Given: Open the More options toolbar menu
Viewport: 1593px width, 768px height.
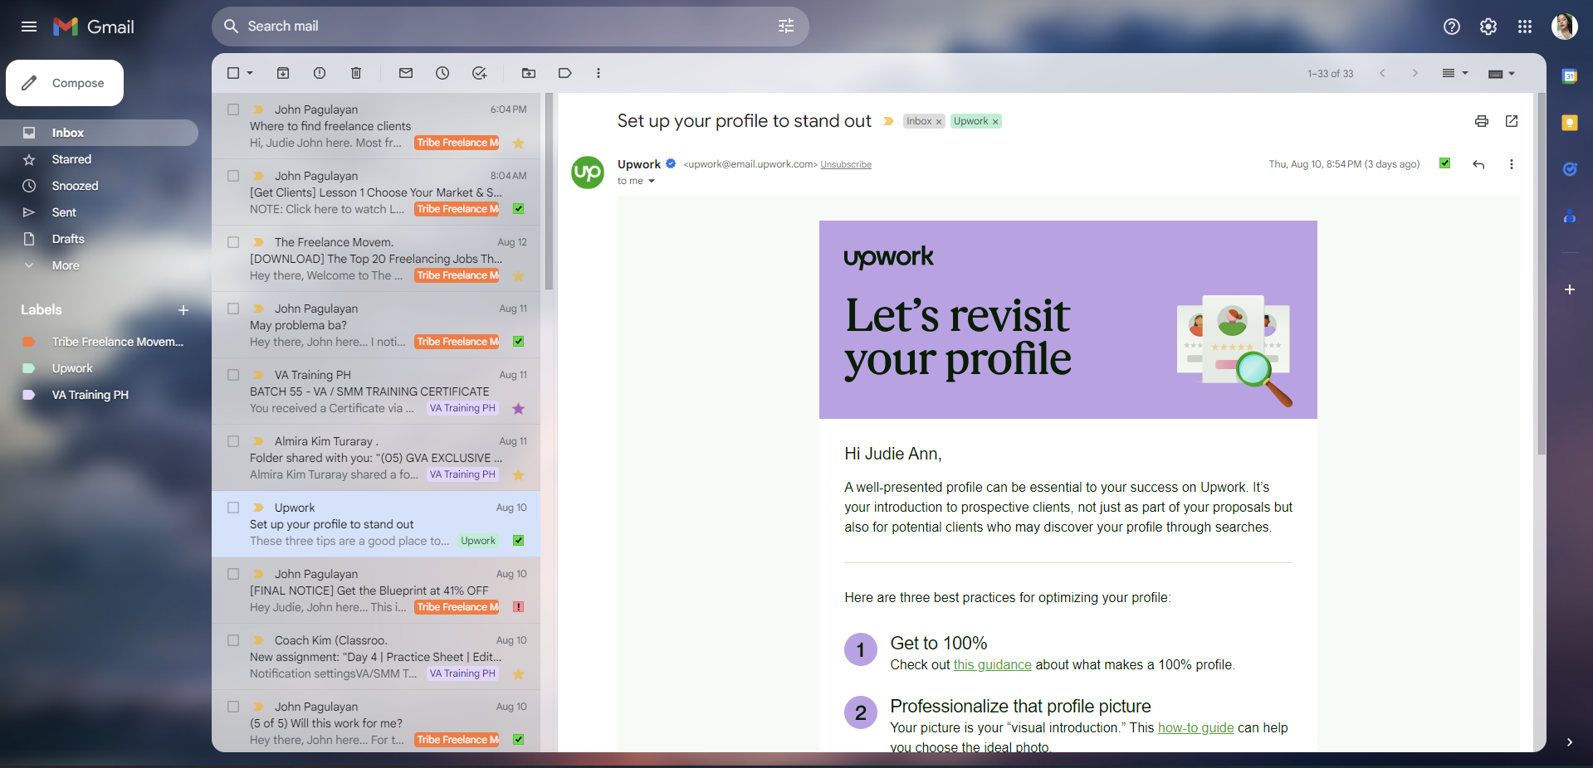Looking at the screenshot, I should [x=599, y=73].
